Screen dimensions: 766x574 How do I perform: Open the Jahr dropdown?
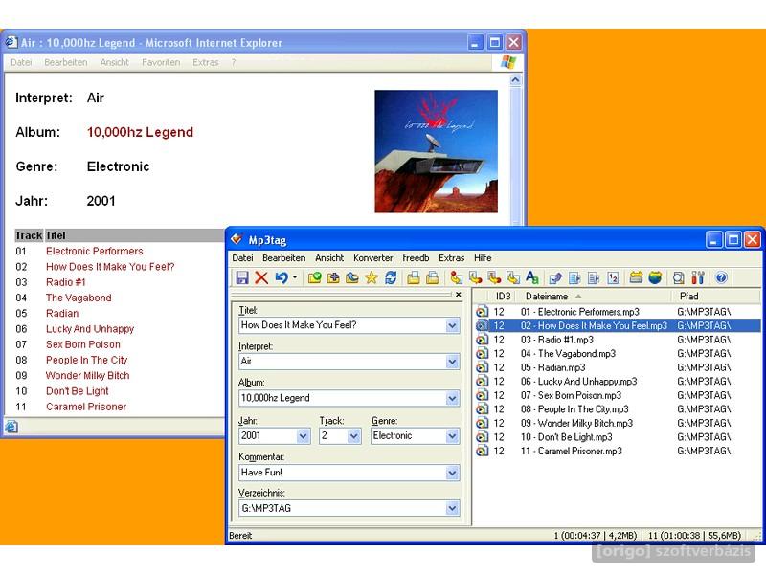303,436
